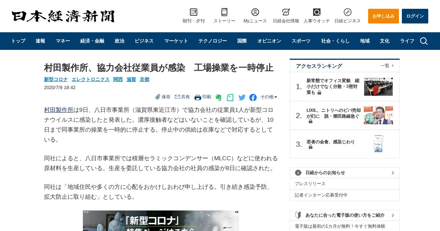
Task: Open the 速報 section
Action: coord(40,41)
